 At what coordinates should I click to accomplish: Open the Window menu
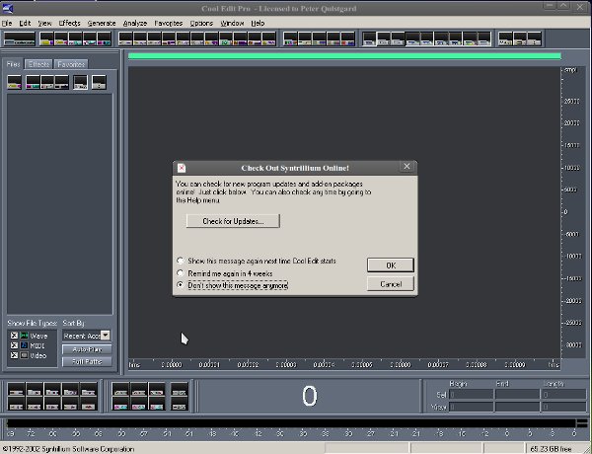[x=232, y=23]
